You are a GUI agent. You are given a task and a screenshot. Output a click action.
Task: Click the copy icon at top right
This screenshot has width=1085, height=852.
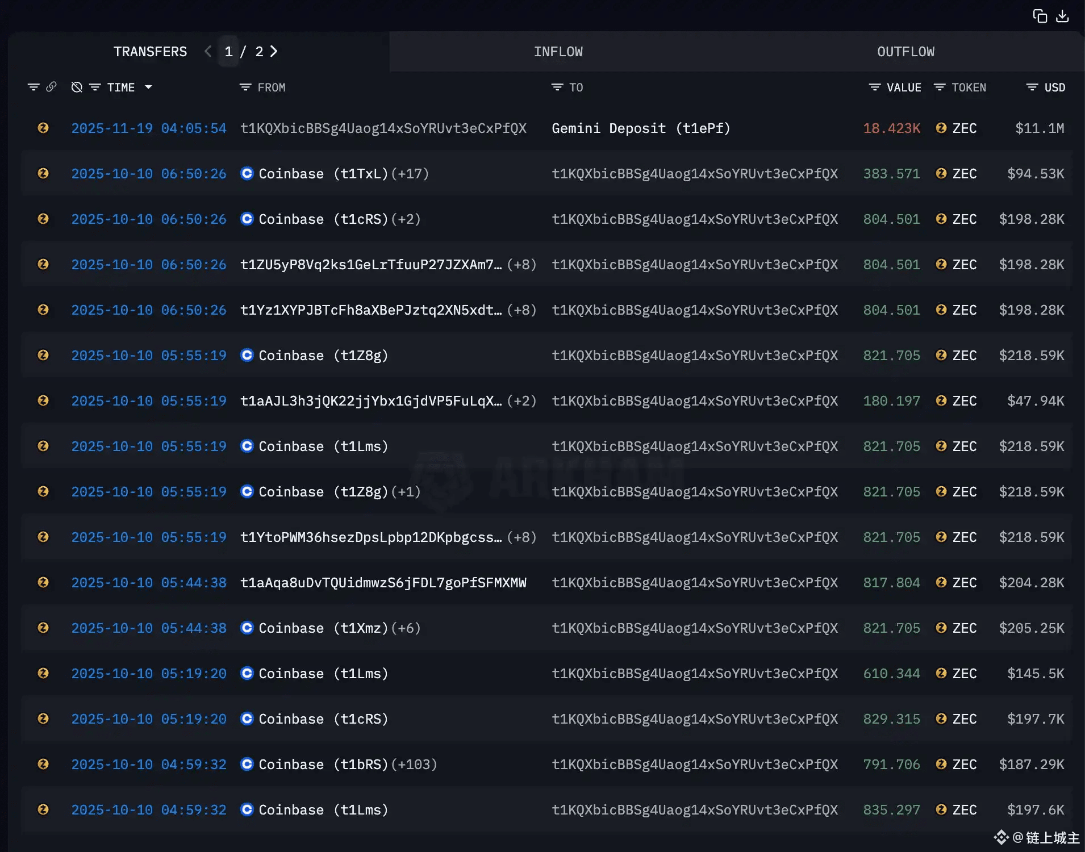(x=1040, y=16)
